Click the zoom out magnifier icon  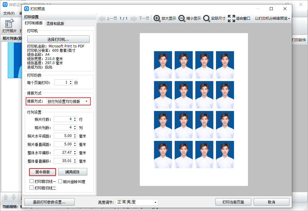coord(182,19)
